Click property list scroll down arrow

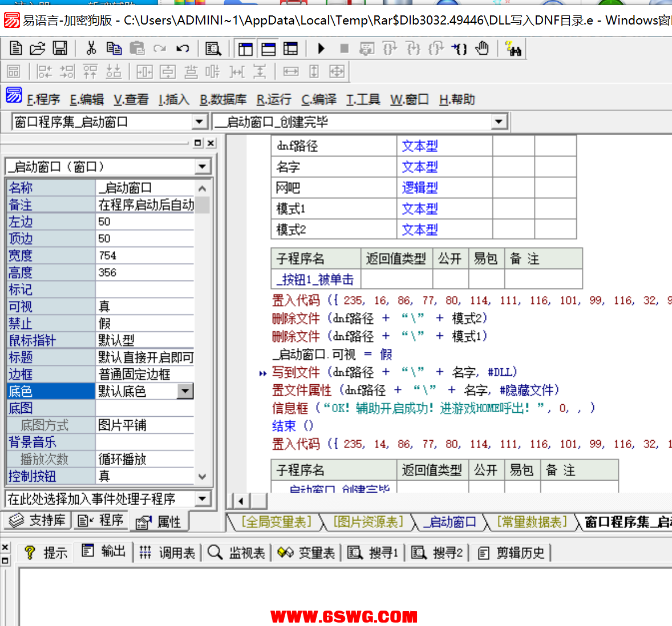(x=203, y=477)
